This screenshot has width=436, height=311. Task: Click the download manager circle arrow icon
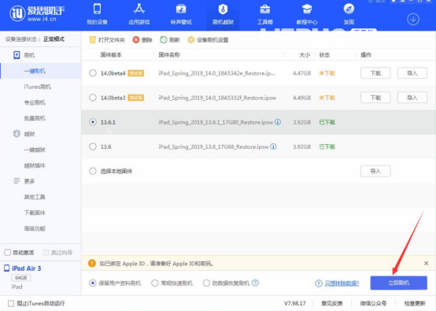coord(413,19)
